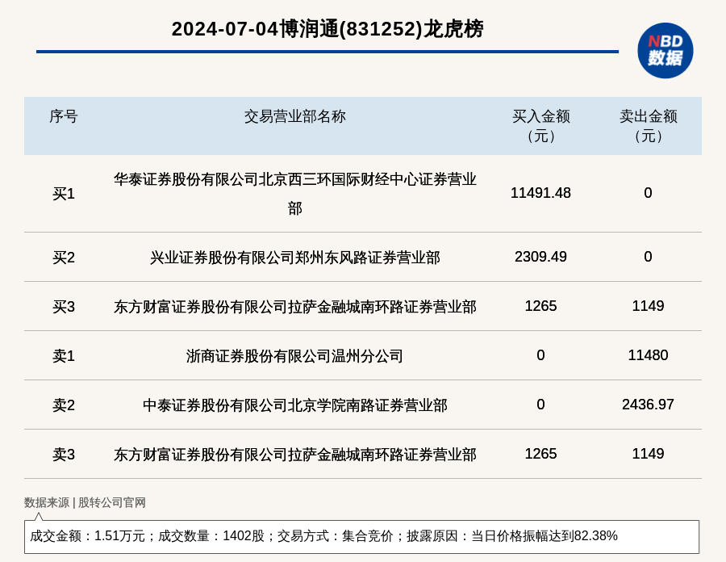The height and width of the screenshot is (562, 726).
Task: Click the 买1 row sell amount 0
Action: click(649, 193)
